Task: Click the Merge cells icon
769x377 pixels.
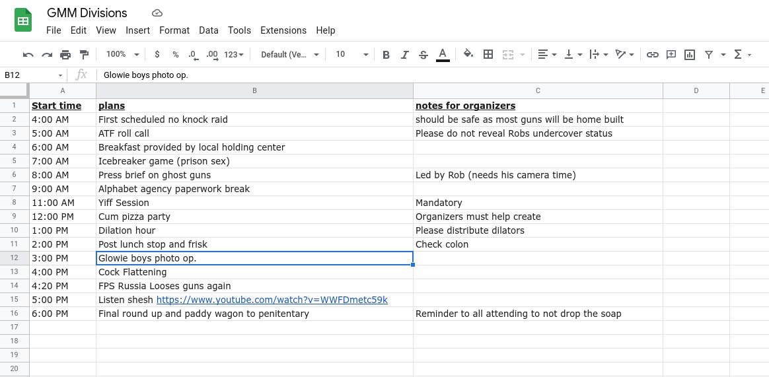Action: (x=508, y=54)
